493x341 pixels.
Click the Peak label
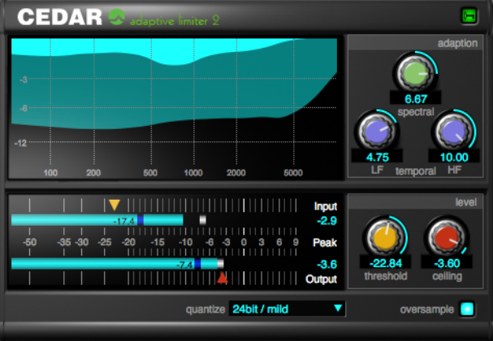[325, 243]
